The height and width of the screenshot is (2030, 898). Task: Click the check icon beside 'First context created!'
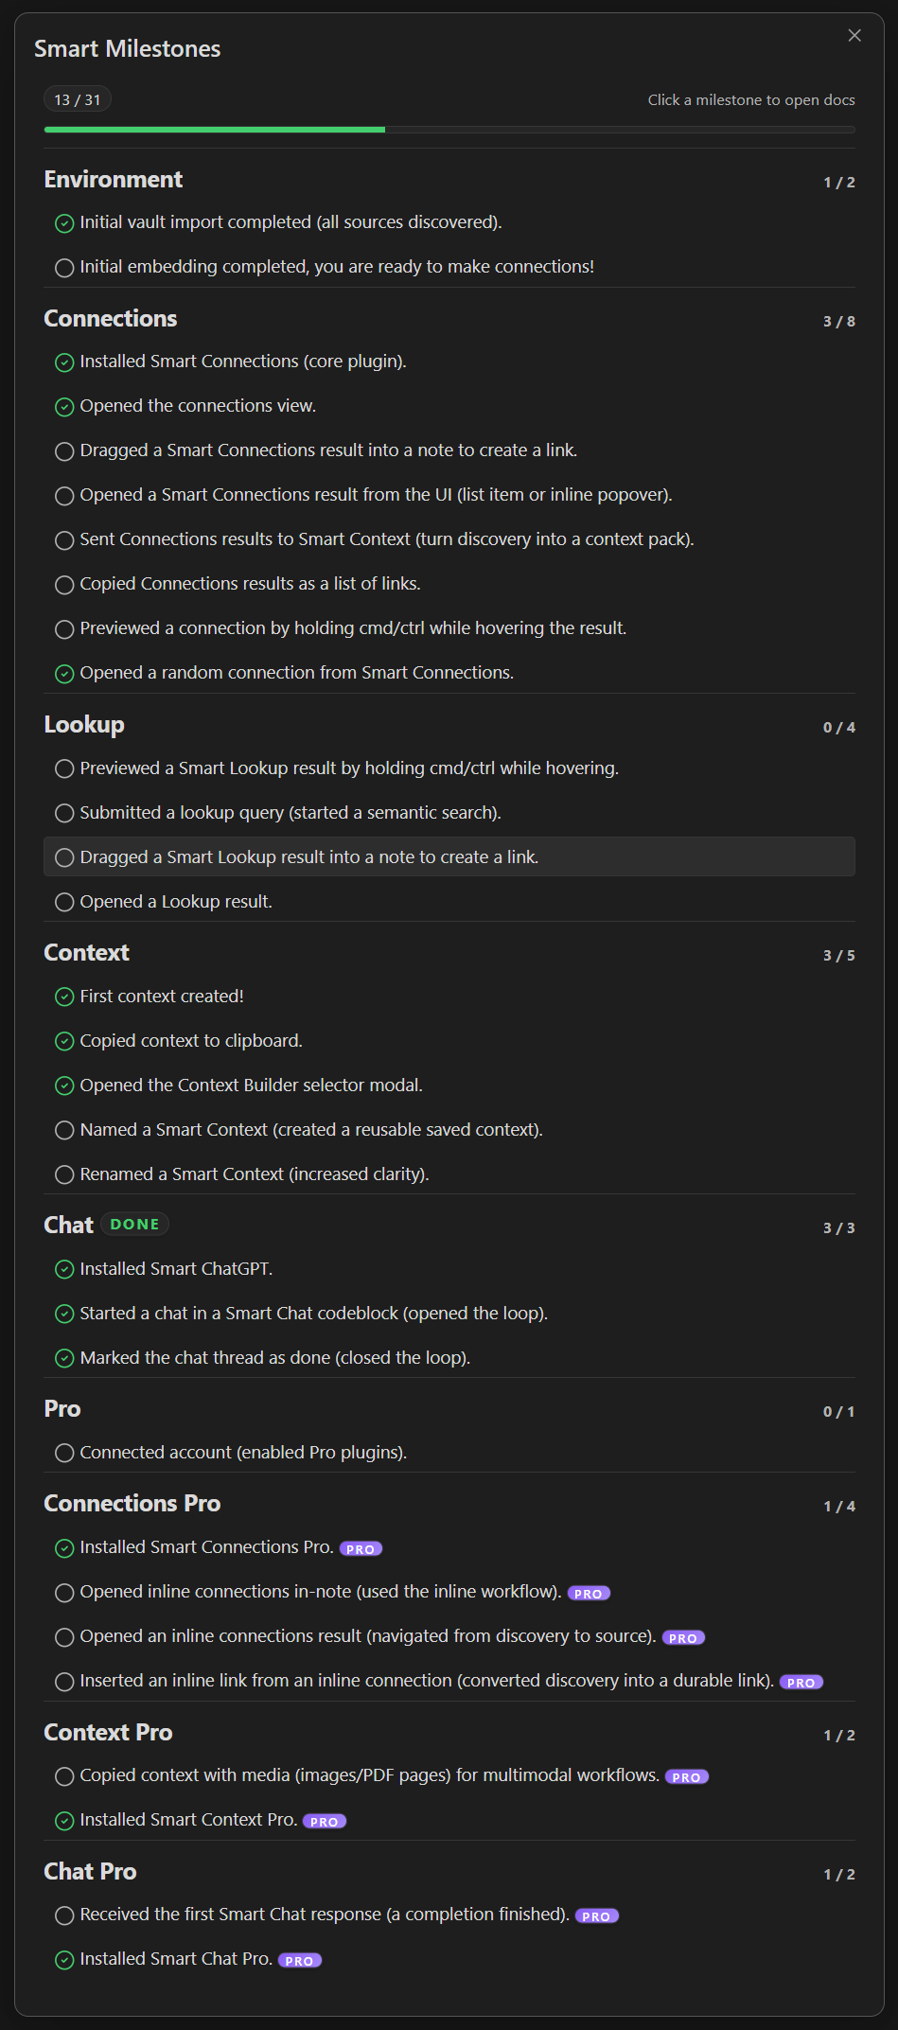click(x=64, y=997)
